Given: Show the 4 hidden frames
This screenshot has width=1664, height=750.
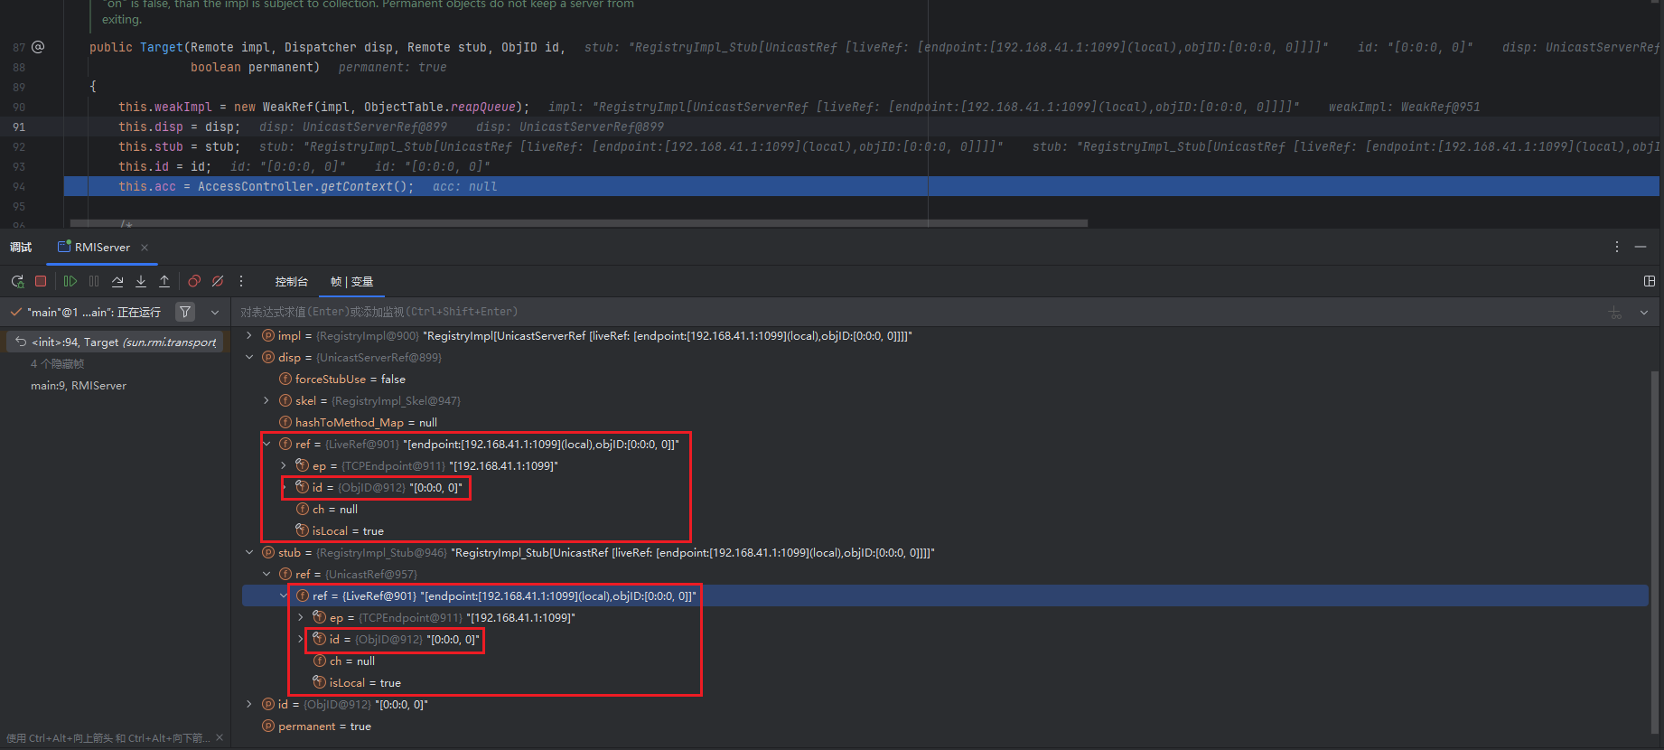Looking at the screenshot, I should 57,363.
